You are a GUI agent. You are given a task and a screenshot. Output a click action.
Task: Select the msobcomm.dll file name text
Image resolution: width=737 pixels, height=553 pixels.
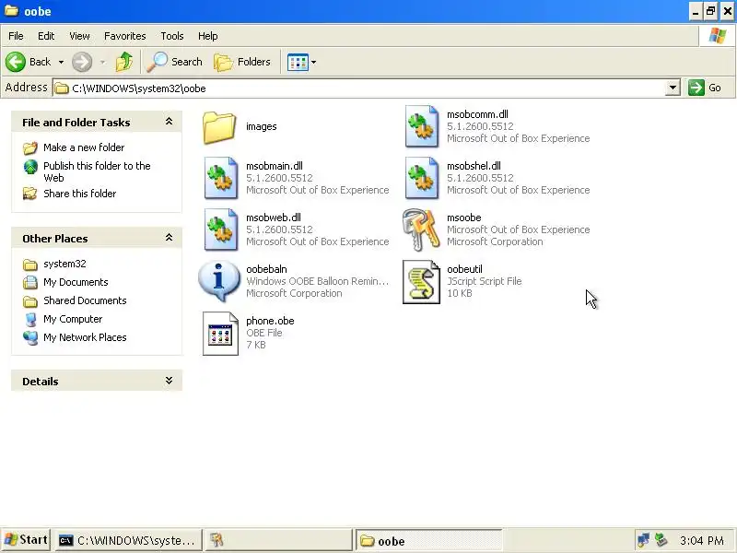tap(477, 114)
